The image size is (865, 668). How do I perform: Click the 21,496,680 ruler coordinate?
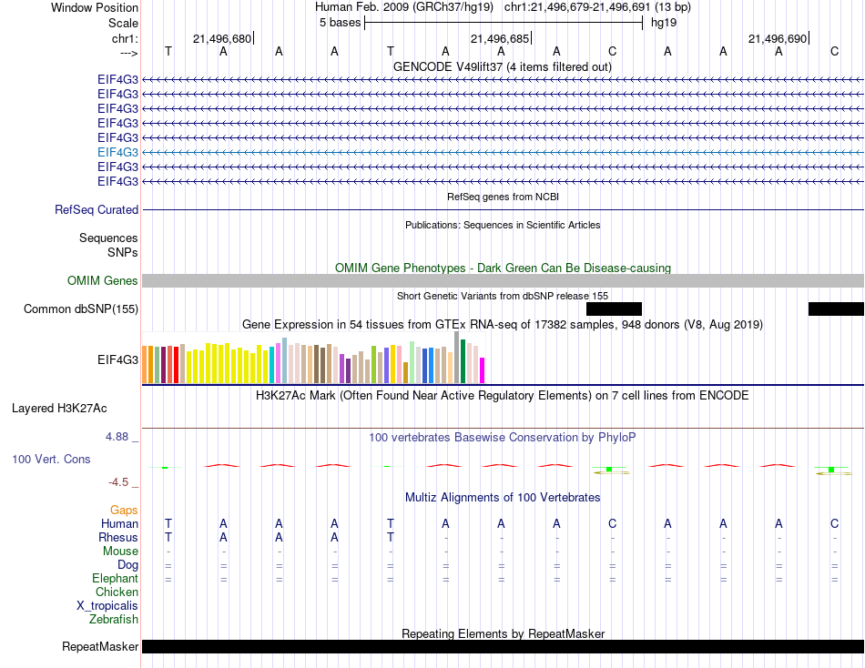[x=222, y=38]
